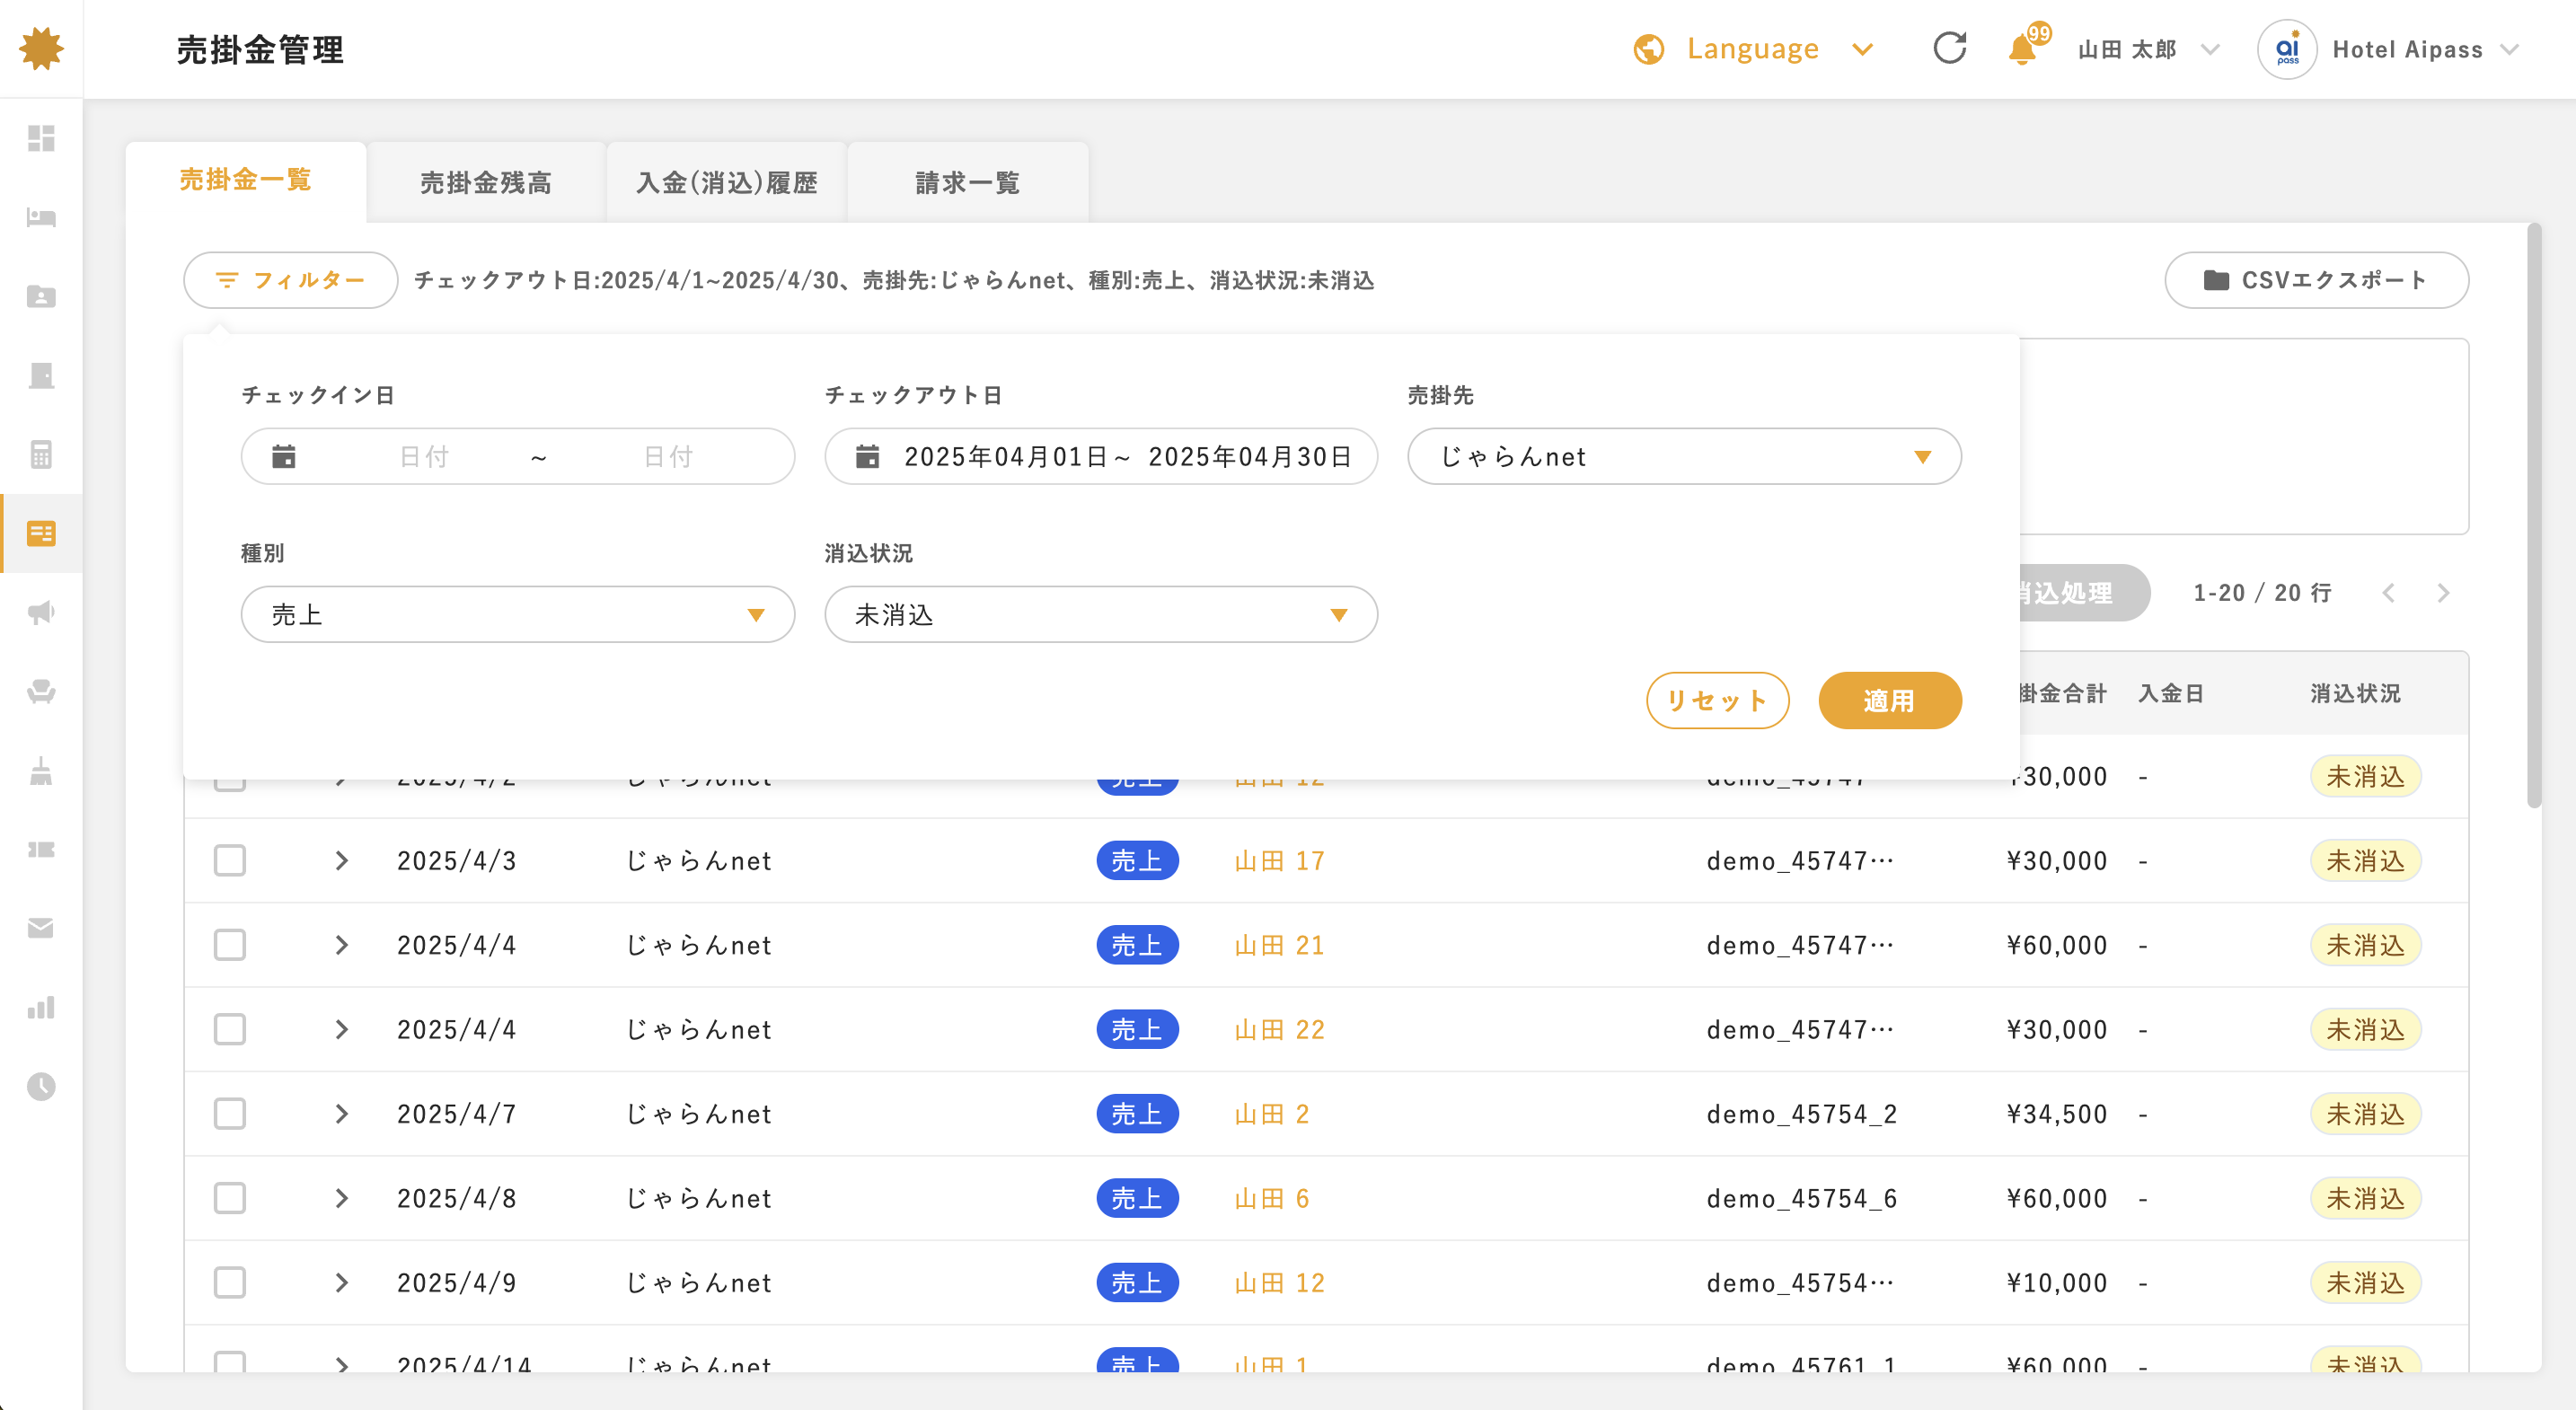Click the check-in date calendar icon

click(284, 456)
